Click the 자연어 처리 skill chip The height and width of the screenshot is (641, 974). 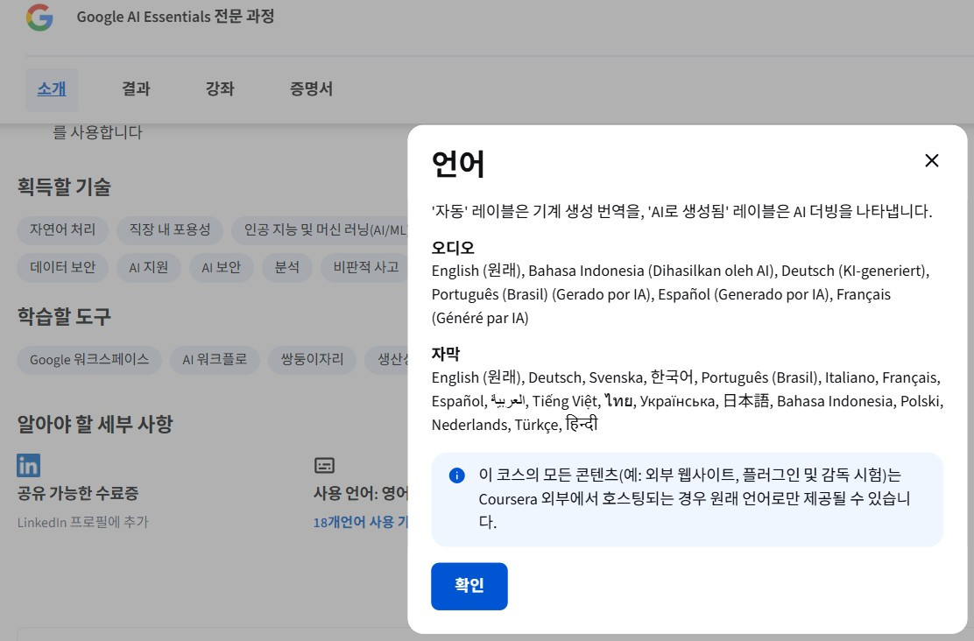(x=63, y=229)
